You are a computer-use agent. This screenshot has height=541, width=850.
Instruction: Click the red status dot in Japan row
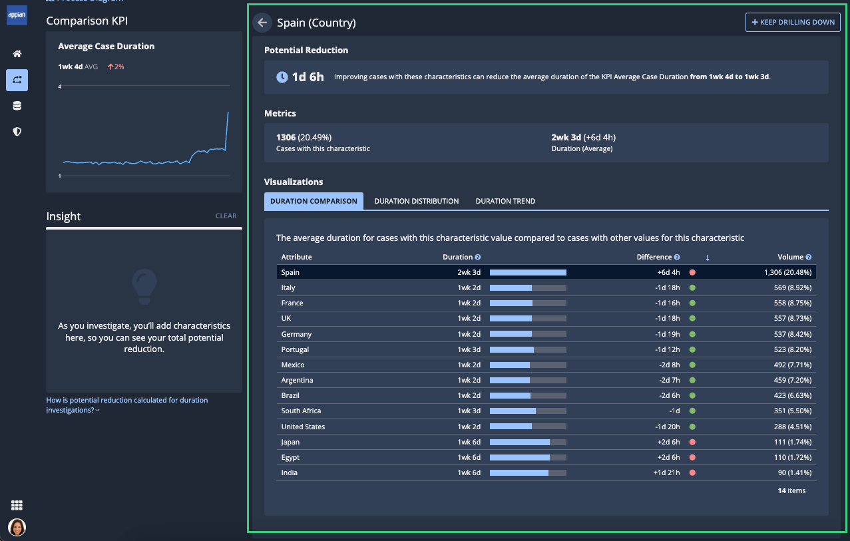pos(692,442)
